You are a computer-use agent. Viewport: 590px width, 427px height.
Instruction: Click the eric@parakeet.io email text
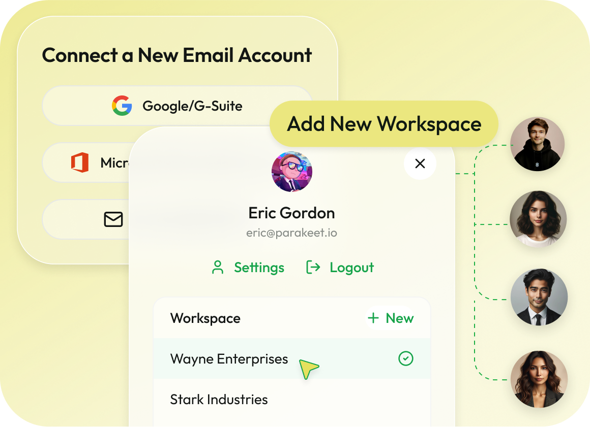[291, 233]
